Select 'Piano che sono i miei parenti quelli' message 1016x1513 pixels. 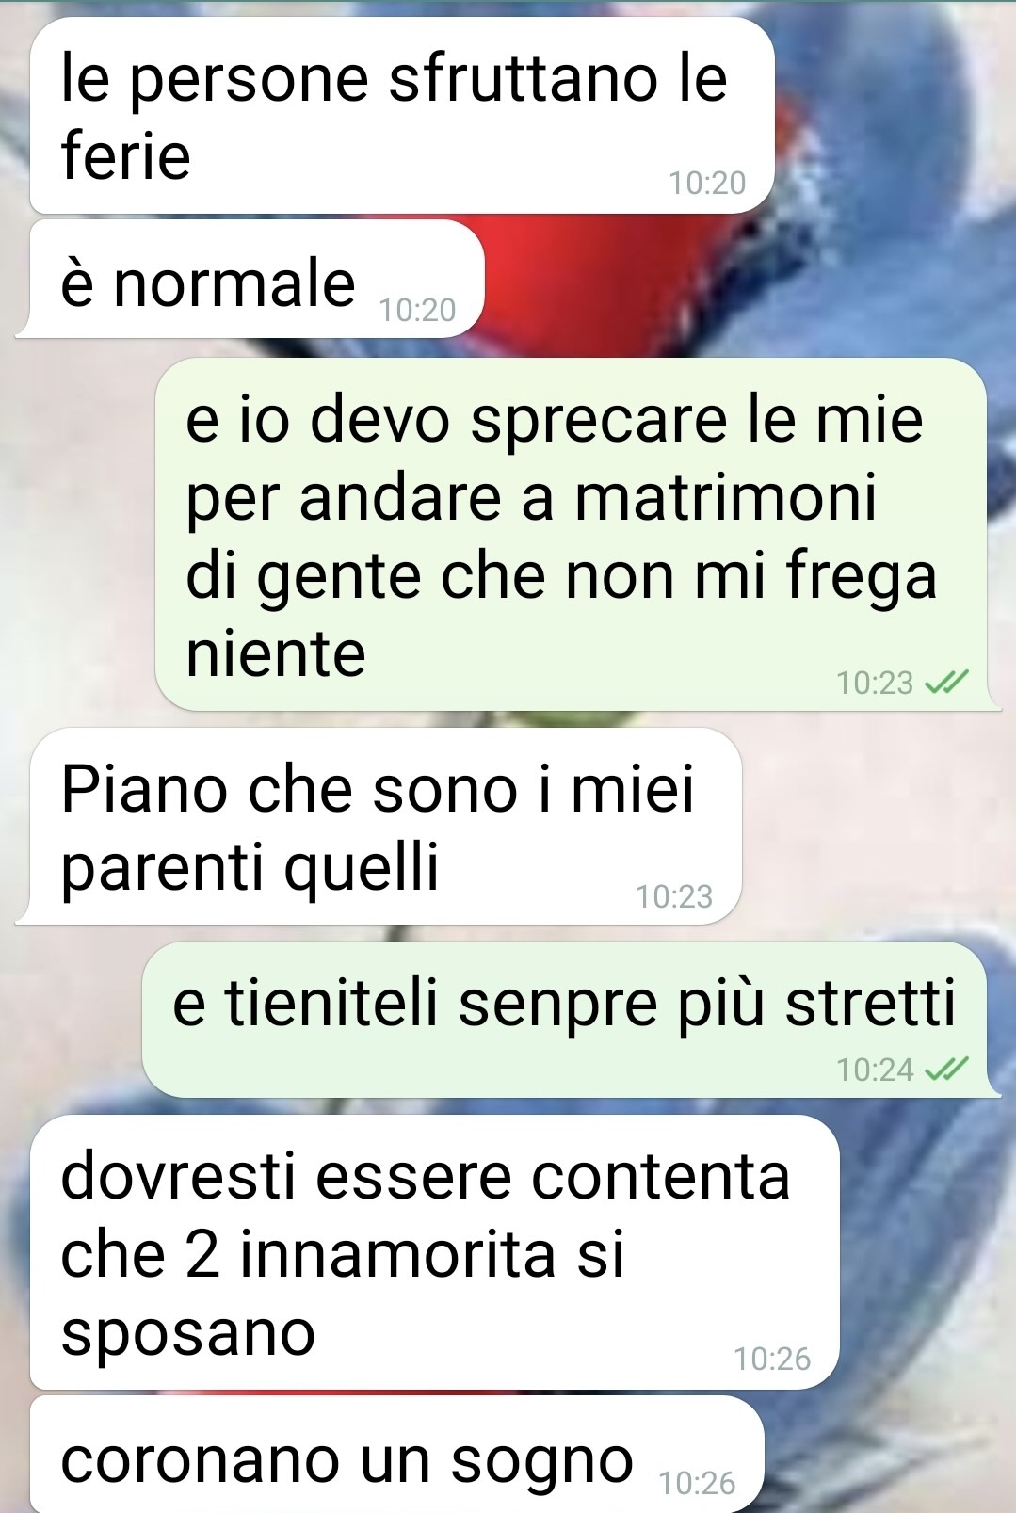click(379, 826)
